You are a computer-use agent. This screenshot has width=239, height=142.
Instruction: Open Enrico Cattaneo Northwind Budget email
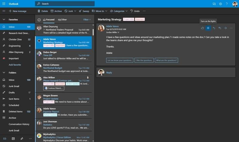pyautogui.click(x=64, y=68)
